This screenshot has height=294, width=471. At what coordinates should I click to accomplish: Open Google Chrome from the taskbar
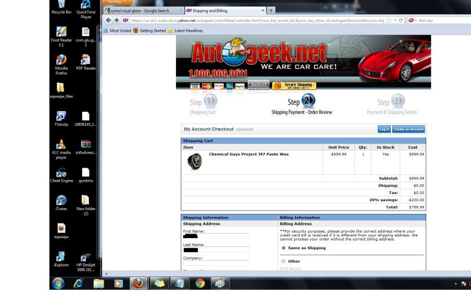(200, 283)
